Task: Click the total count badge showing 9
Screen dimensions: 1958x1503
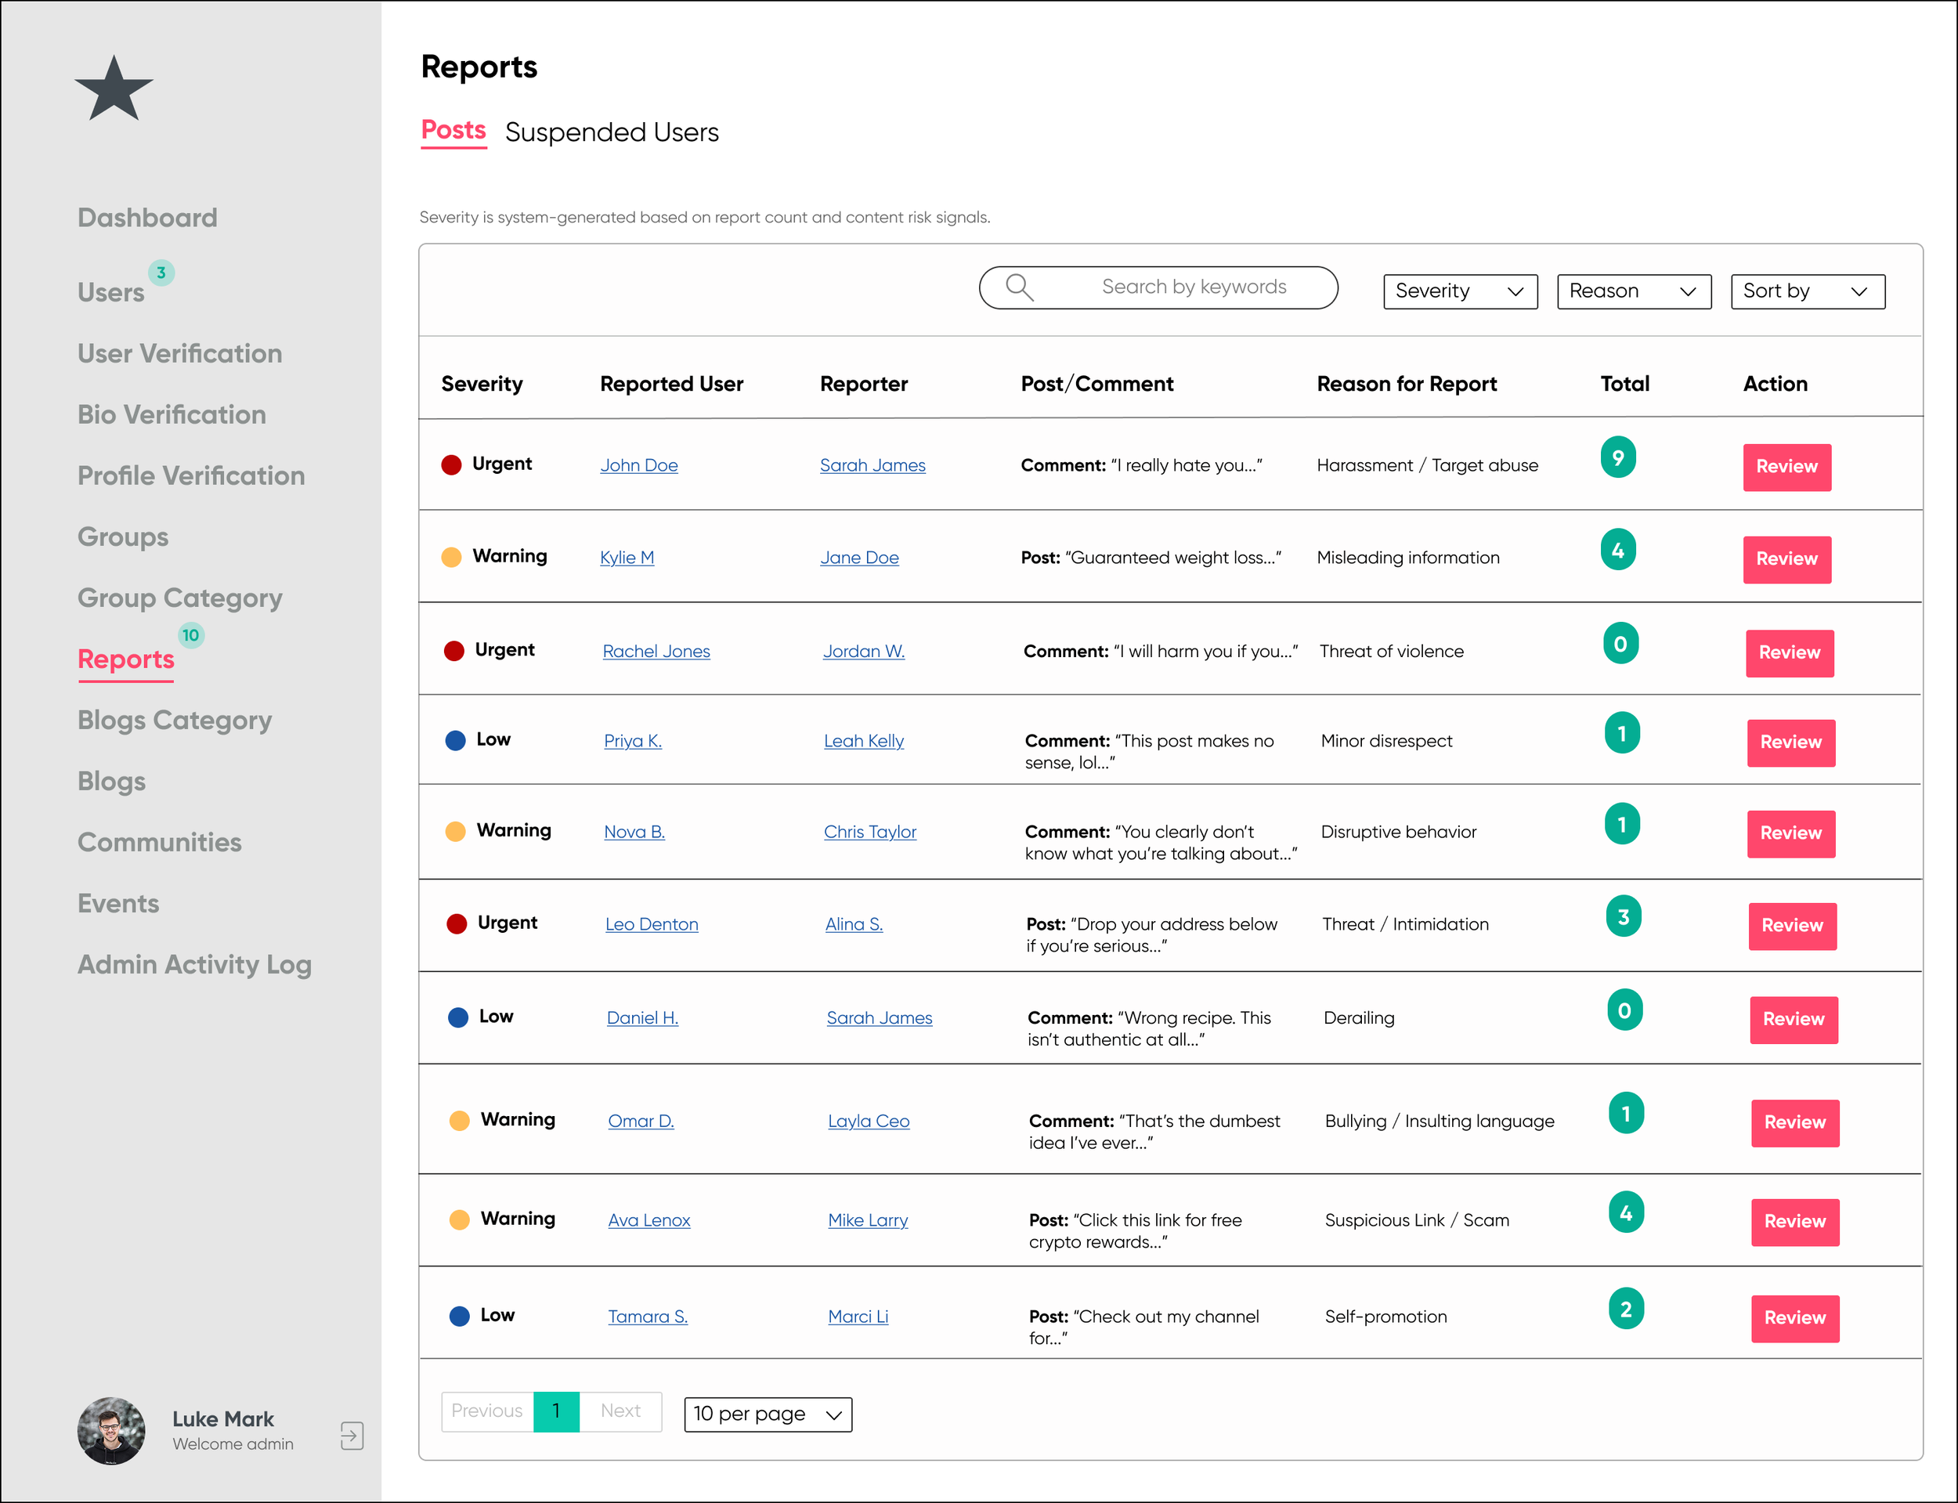Action: point(1617,458)
